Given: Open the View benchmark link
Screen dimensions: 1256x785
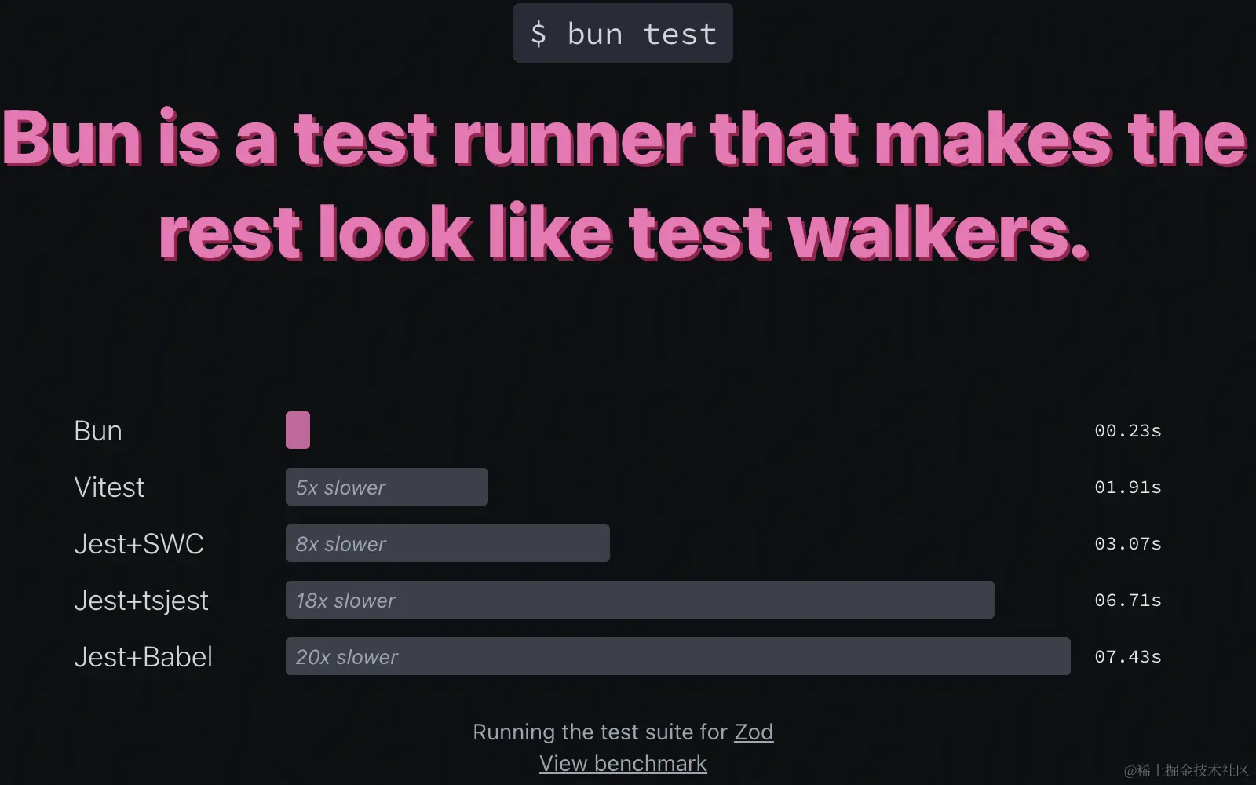Looking at the screenshot, I should [x=623, y=763].
